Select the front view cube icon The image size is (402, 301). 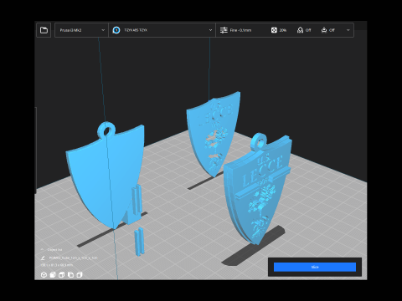[x=53, y=275]
